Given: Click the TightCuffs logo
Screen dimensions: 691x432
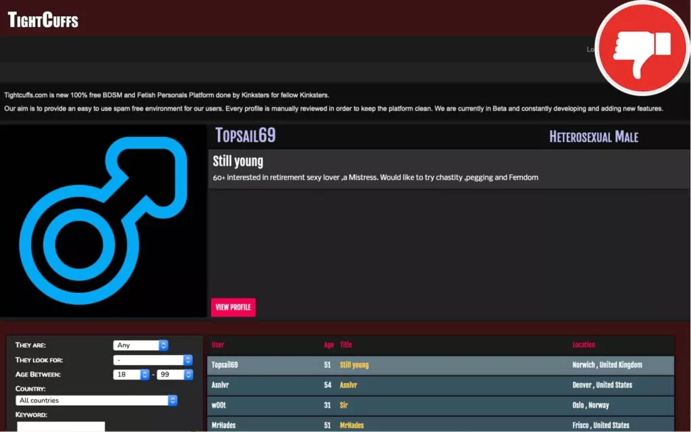Looking at the screenshot, I should coord(43,20).
